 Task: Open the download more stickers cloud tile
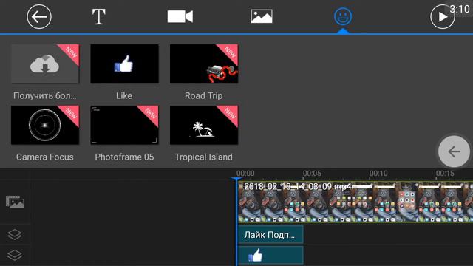coord(45,64)
